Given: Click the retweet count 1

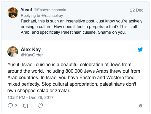Looking at the screenshot, I should tap(31, 106).
